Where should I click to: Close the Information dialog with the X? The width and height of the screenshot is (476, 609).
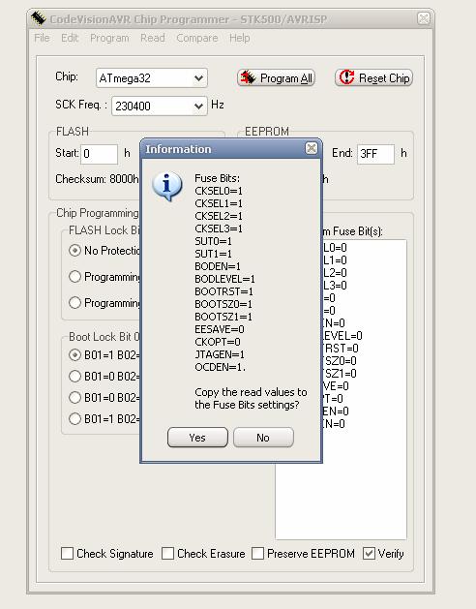(x=311, y=148)
